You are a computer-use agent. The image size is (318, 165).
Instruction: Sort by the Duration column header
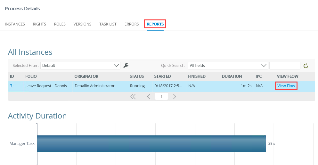click(x=232, y=76)
